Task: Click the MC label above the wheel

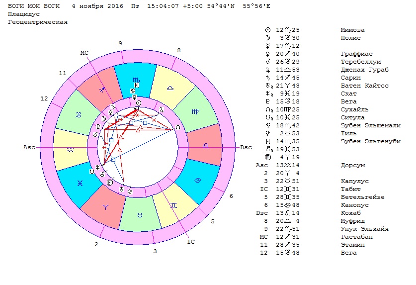Action: 84,52
